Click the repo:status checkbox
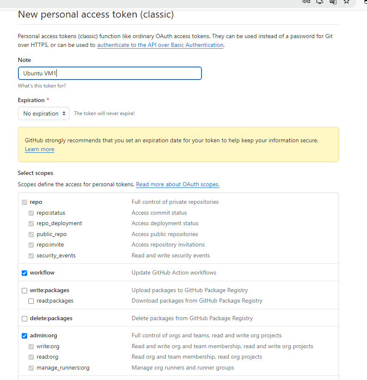The image size is (367, 380). [x=31, y=213]
